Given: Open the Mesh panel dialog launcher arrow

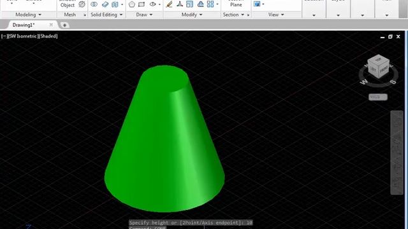Looking at the screenshot, I should click(x=85, y=15).
